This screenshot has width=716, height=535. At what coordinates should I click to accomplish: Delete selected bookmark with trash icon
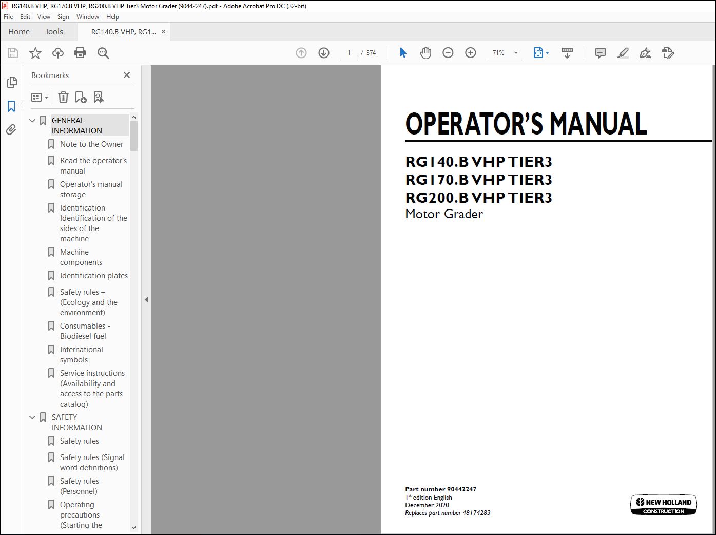point(63,97)
